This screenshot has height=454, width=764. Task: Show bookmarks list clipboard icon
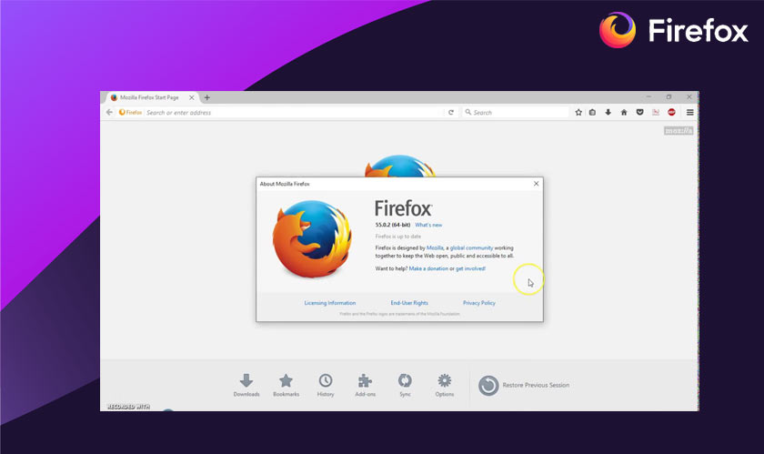592,112
